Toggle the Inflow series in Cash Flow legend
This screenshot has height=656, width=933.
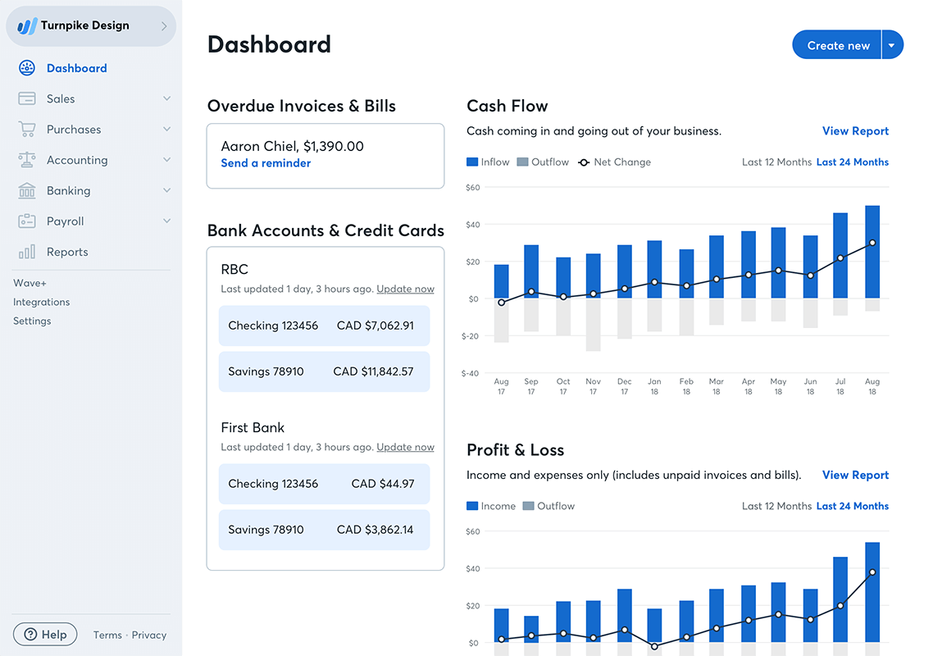click(488, 162)
